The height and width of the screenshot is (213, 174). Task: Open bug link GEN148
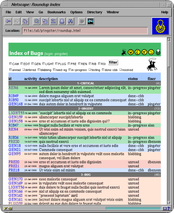click(x=16, y=104)
